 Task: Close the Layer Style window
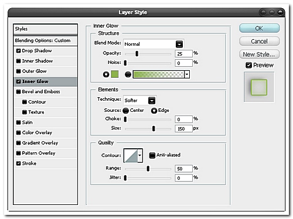pyautogui.click(x=281, y=12)
